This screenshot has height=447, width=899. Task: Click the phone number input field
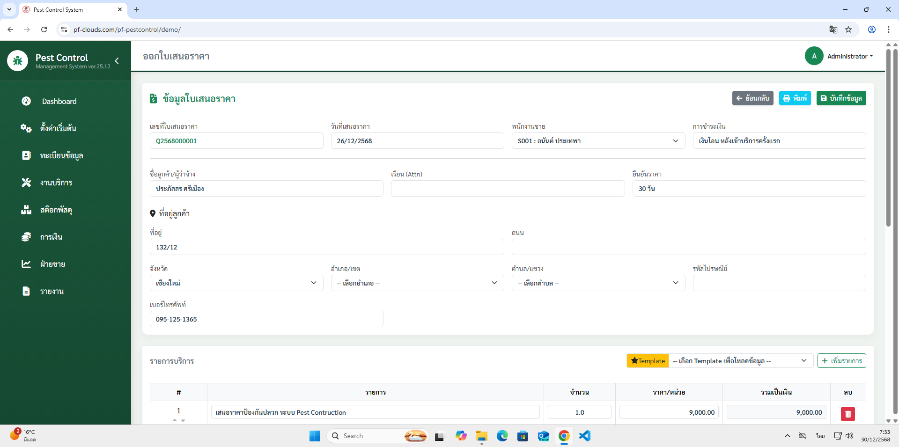pyautogui.click(x=266, y=319)
